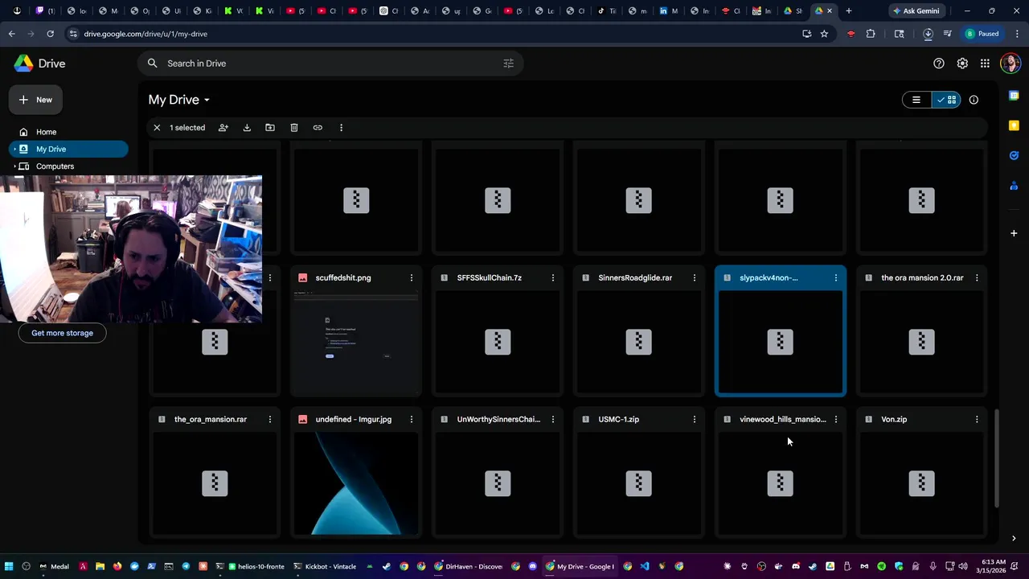Click the address bar URL
The height and width of the screenshot is (579, 1029).
146,34
